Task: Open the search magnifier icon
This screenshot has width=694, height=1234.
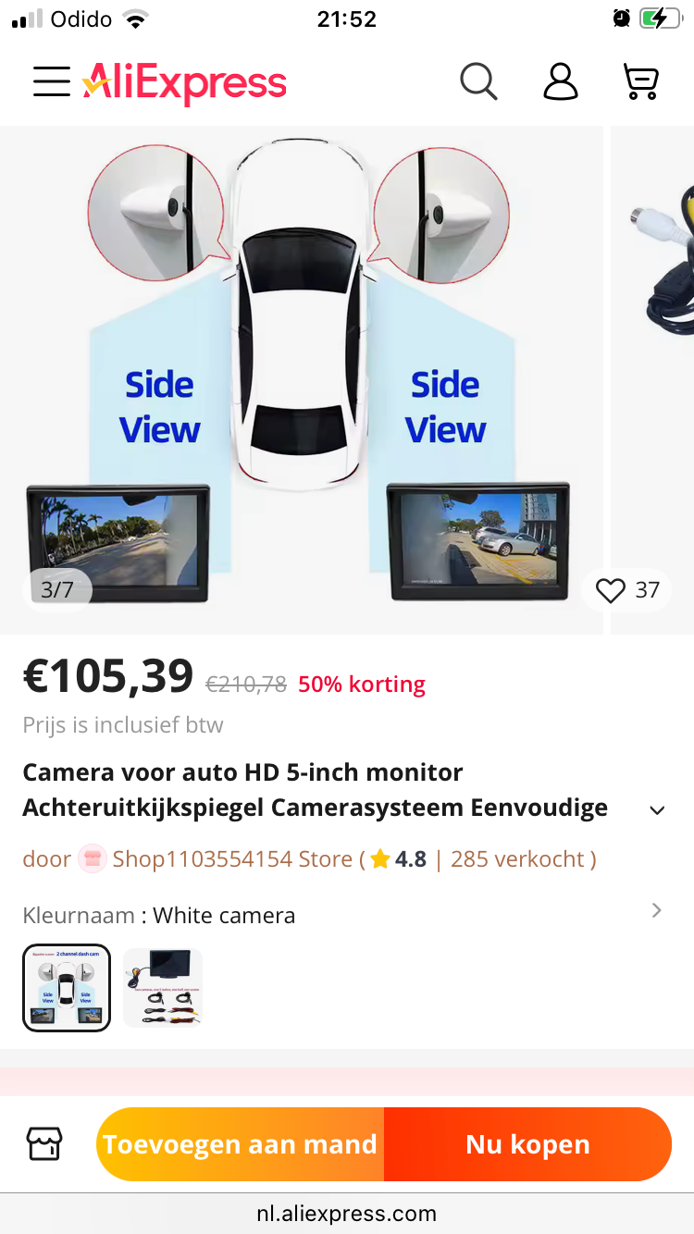Action: (479, 82)
